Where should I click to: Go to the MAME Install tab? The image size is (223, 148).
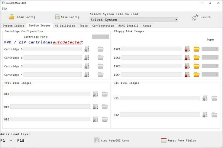[128, 26]
